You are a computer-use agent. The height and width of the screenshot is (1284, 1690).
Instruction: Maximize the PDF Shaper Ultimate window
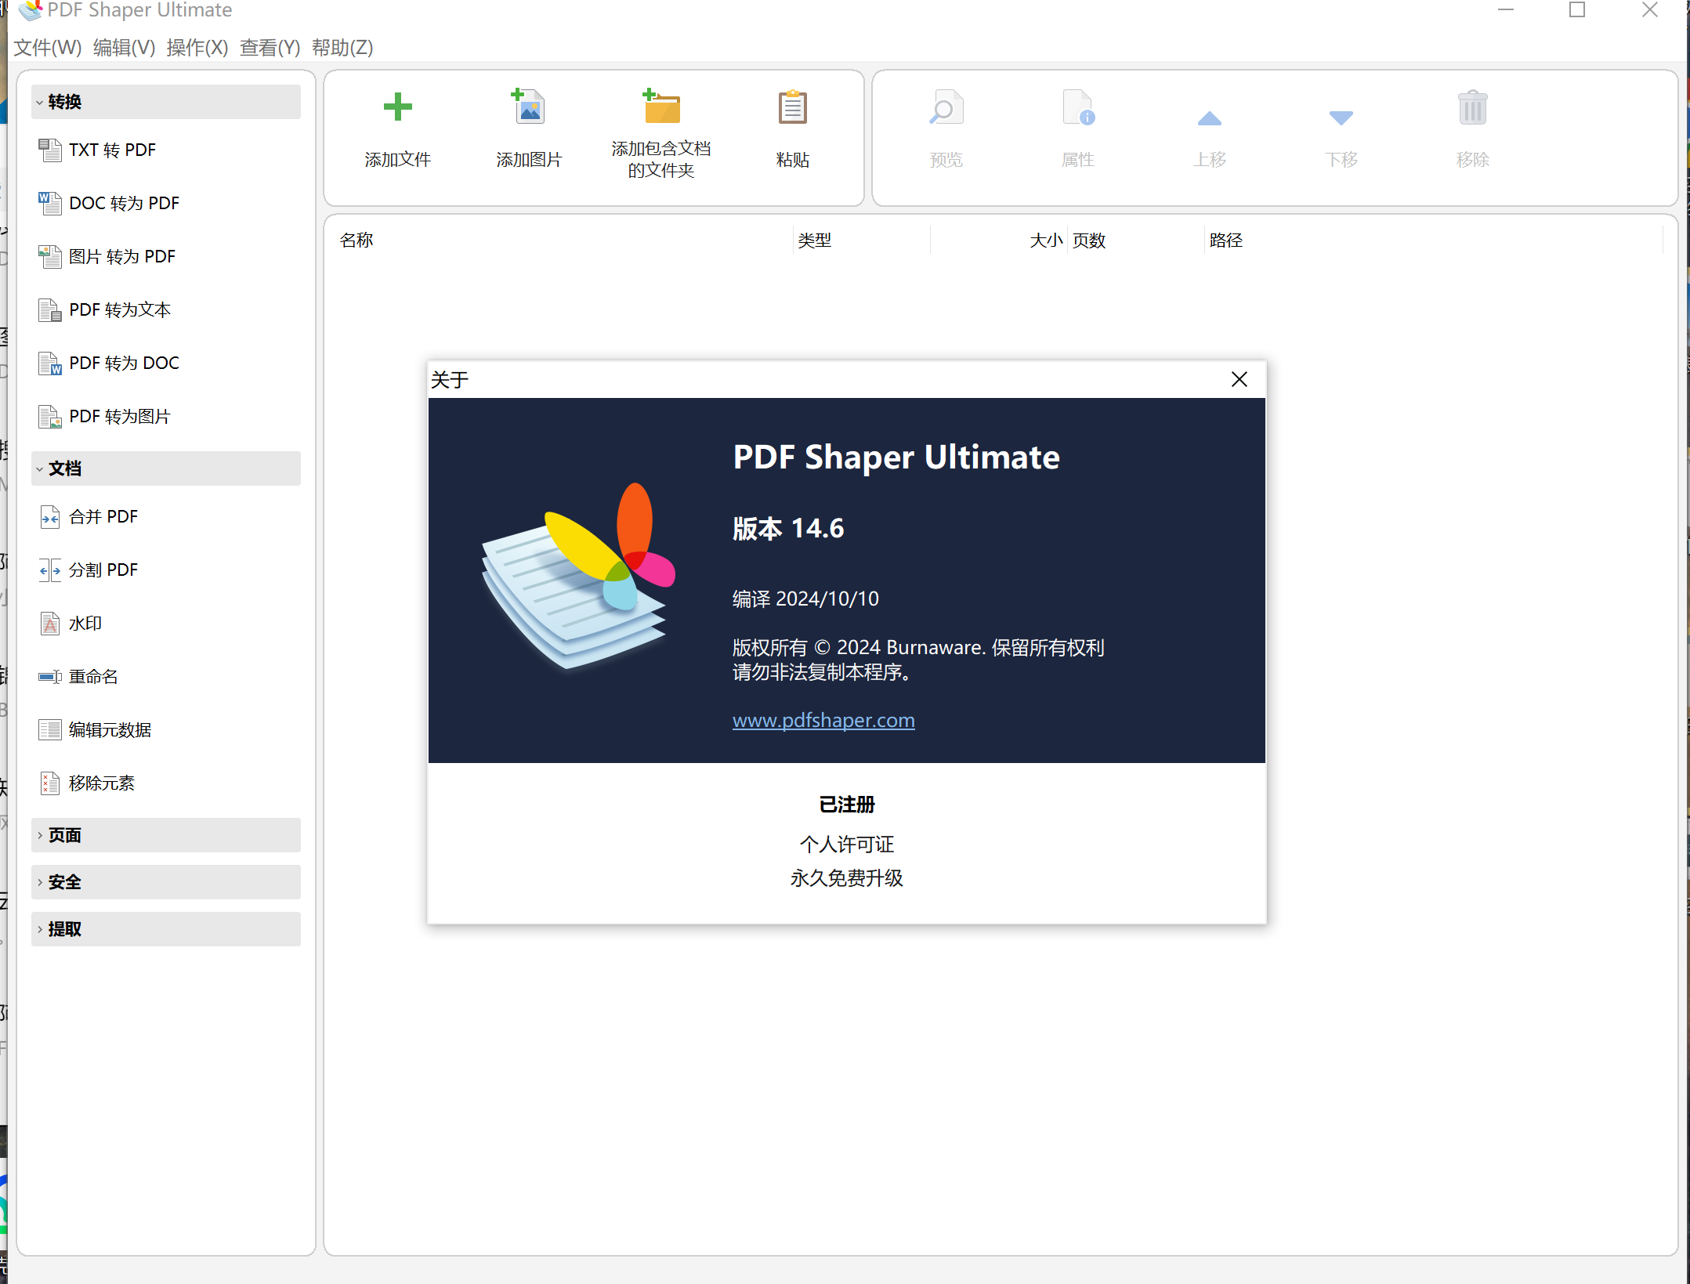(1577, 10)
